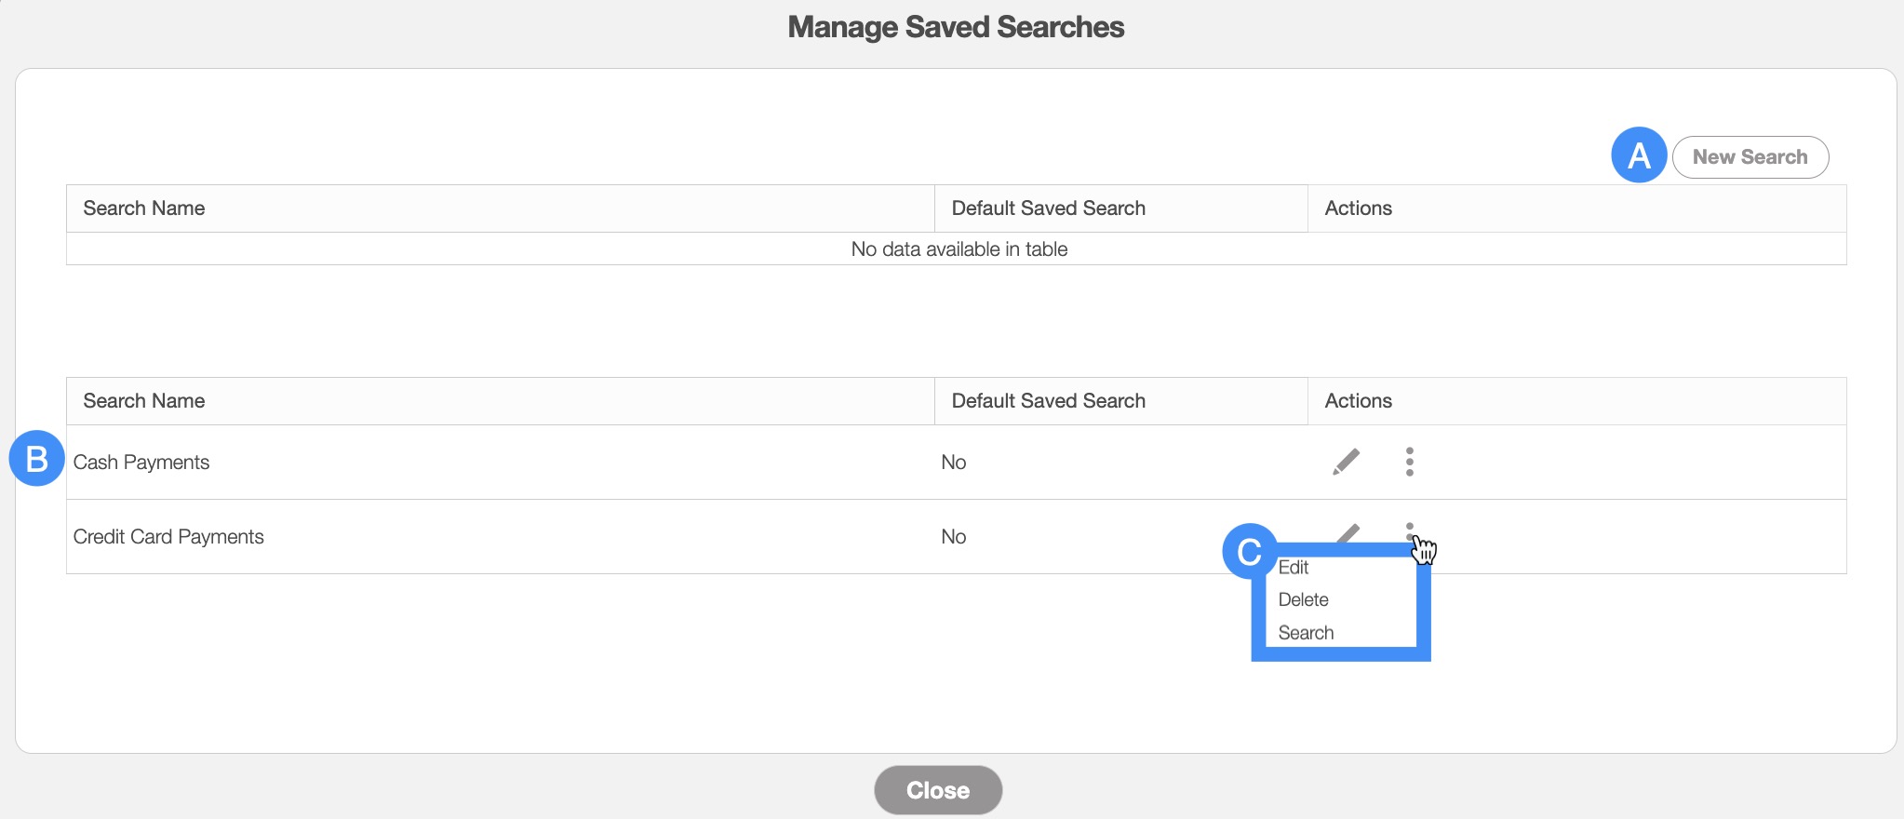Select the Credit Card Payments saved search row
The image size is (1904, 819).
168,537
